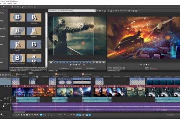Expand the undo history dropdown arrow

[6, 7]
